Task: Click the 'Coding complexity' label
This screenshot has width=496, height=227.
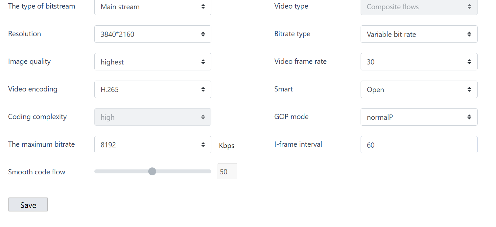Action: [x=37, y=117]
